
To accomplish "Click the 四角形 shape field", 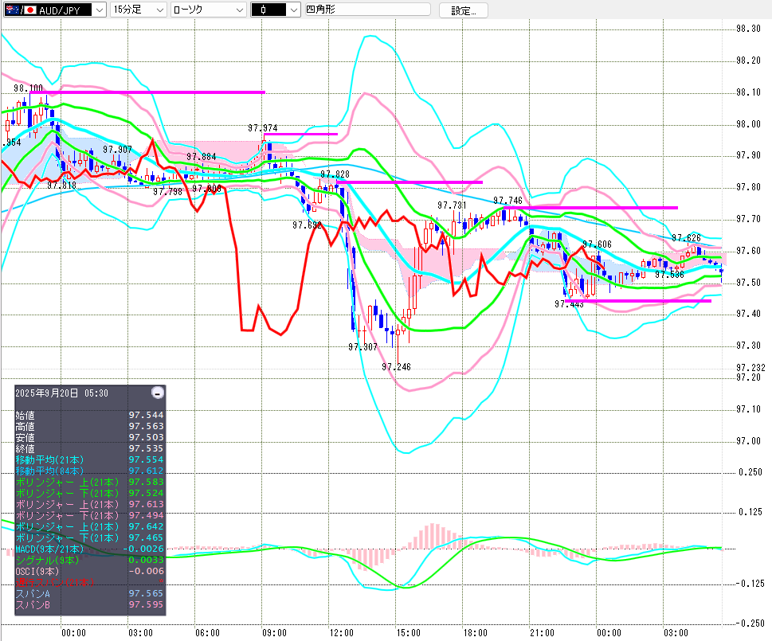I will pyautogui.click(x=366, y=10).
